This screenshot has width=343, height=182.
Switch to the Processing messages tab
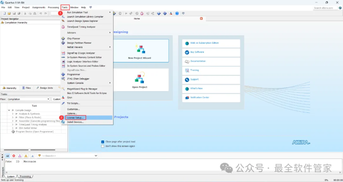tap(25, 176)
